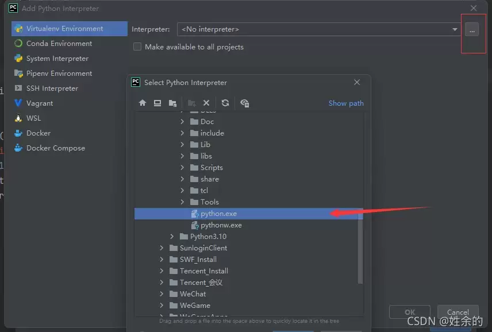
Task: Click the Cancel button
Action: pos(458,312)
